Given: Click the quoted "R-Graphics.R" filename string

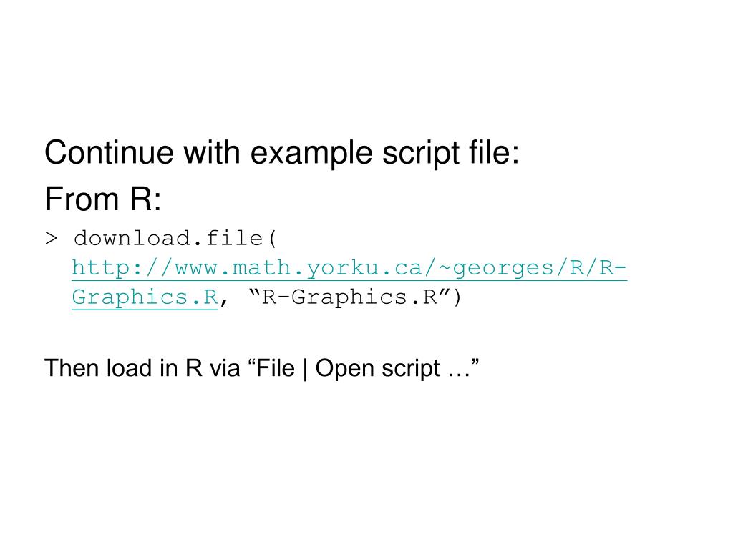Looking at the screenshot, I should click(x=349, y=297).
